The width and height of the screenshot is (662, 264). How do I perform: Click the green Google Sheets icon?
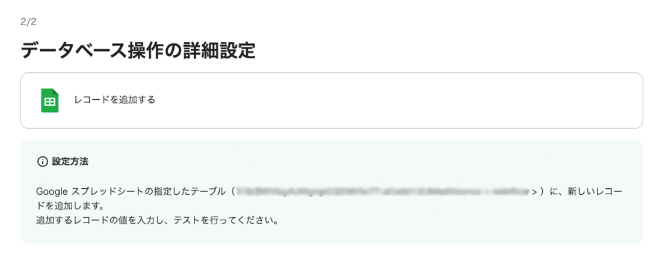50,100
